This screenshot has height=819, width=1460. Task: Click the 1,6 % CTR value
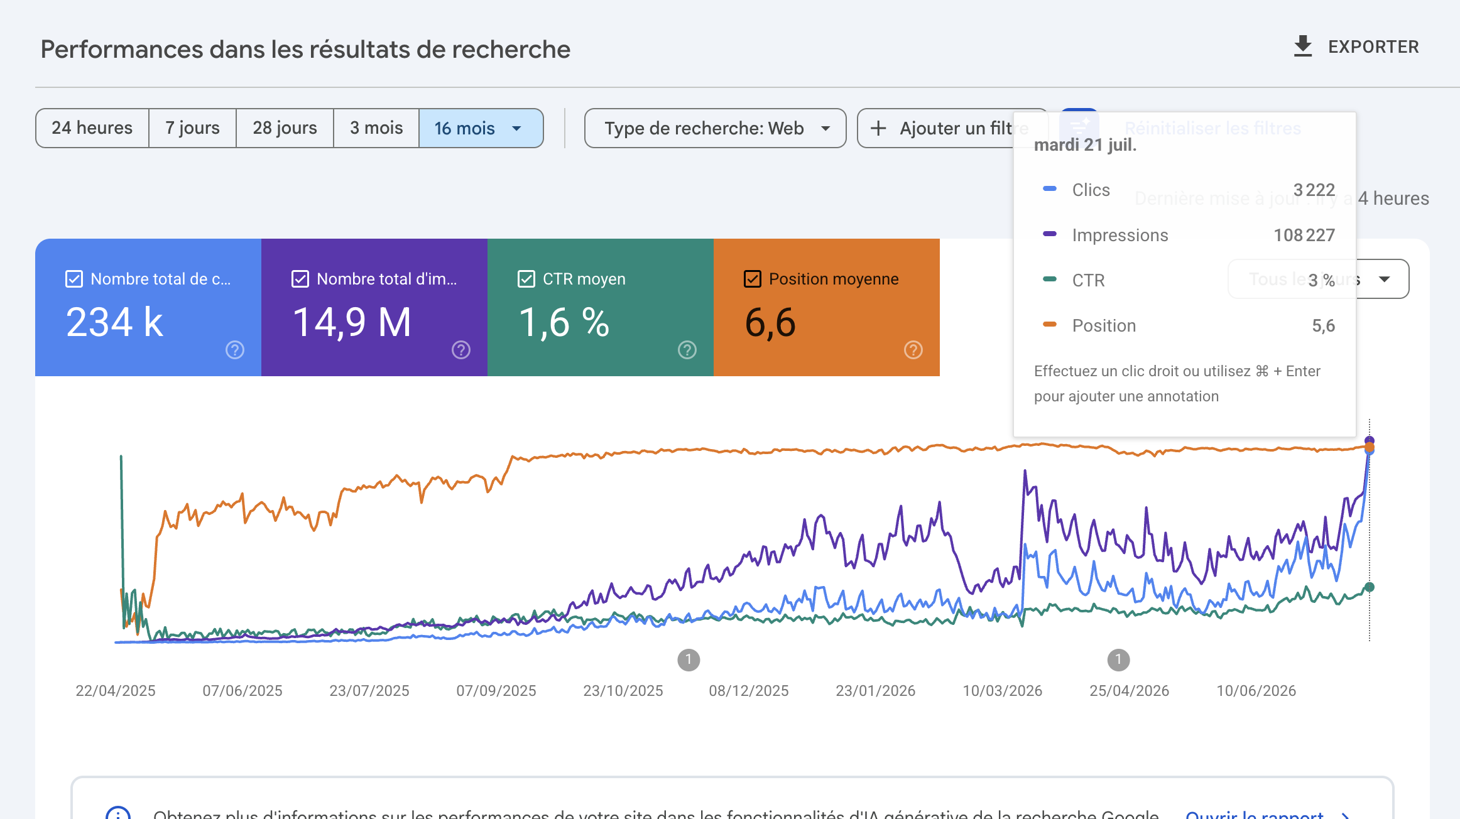pos(564,323)
